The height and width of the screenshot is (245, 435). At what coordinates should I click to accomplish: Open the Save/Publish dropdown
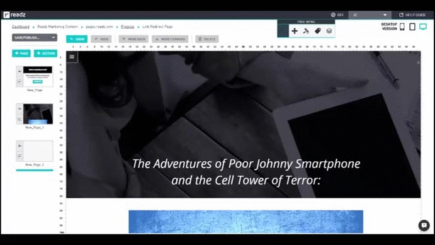pyautogui.click(x=35, y=37)
